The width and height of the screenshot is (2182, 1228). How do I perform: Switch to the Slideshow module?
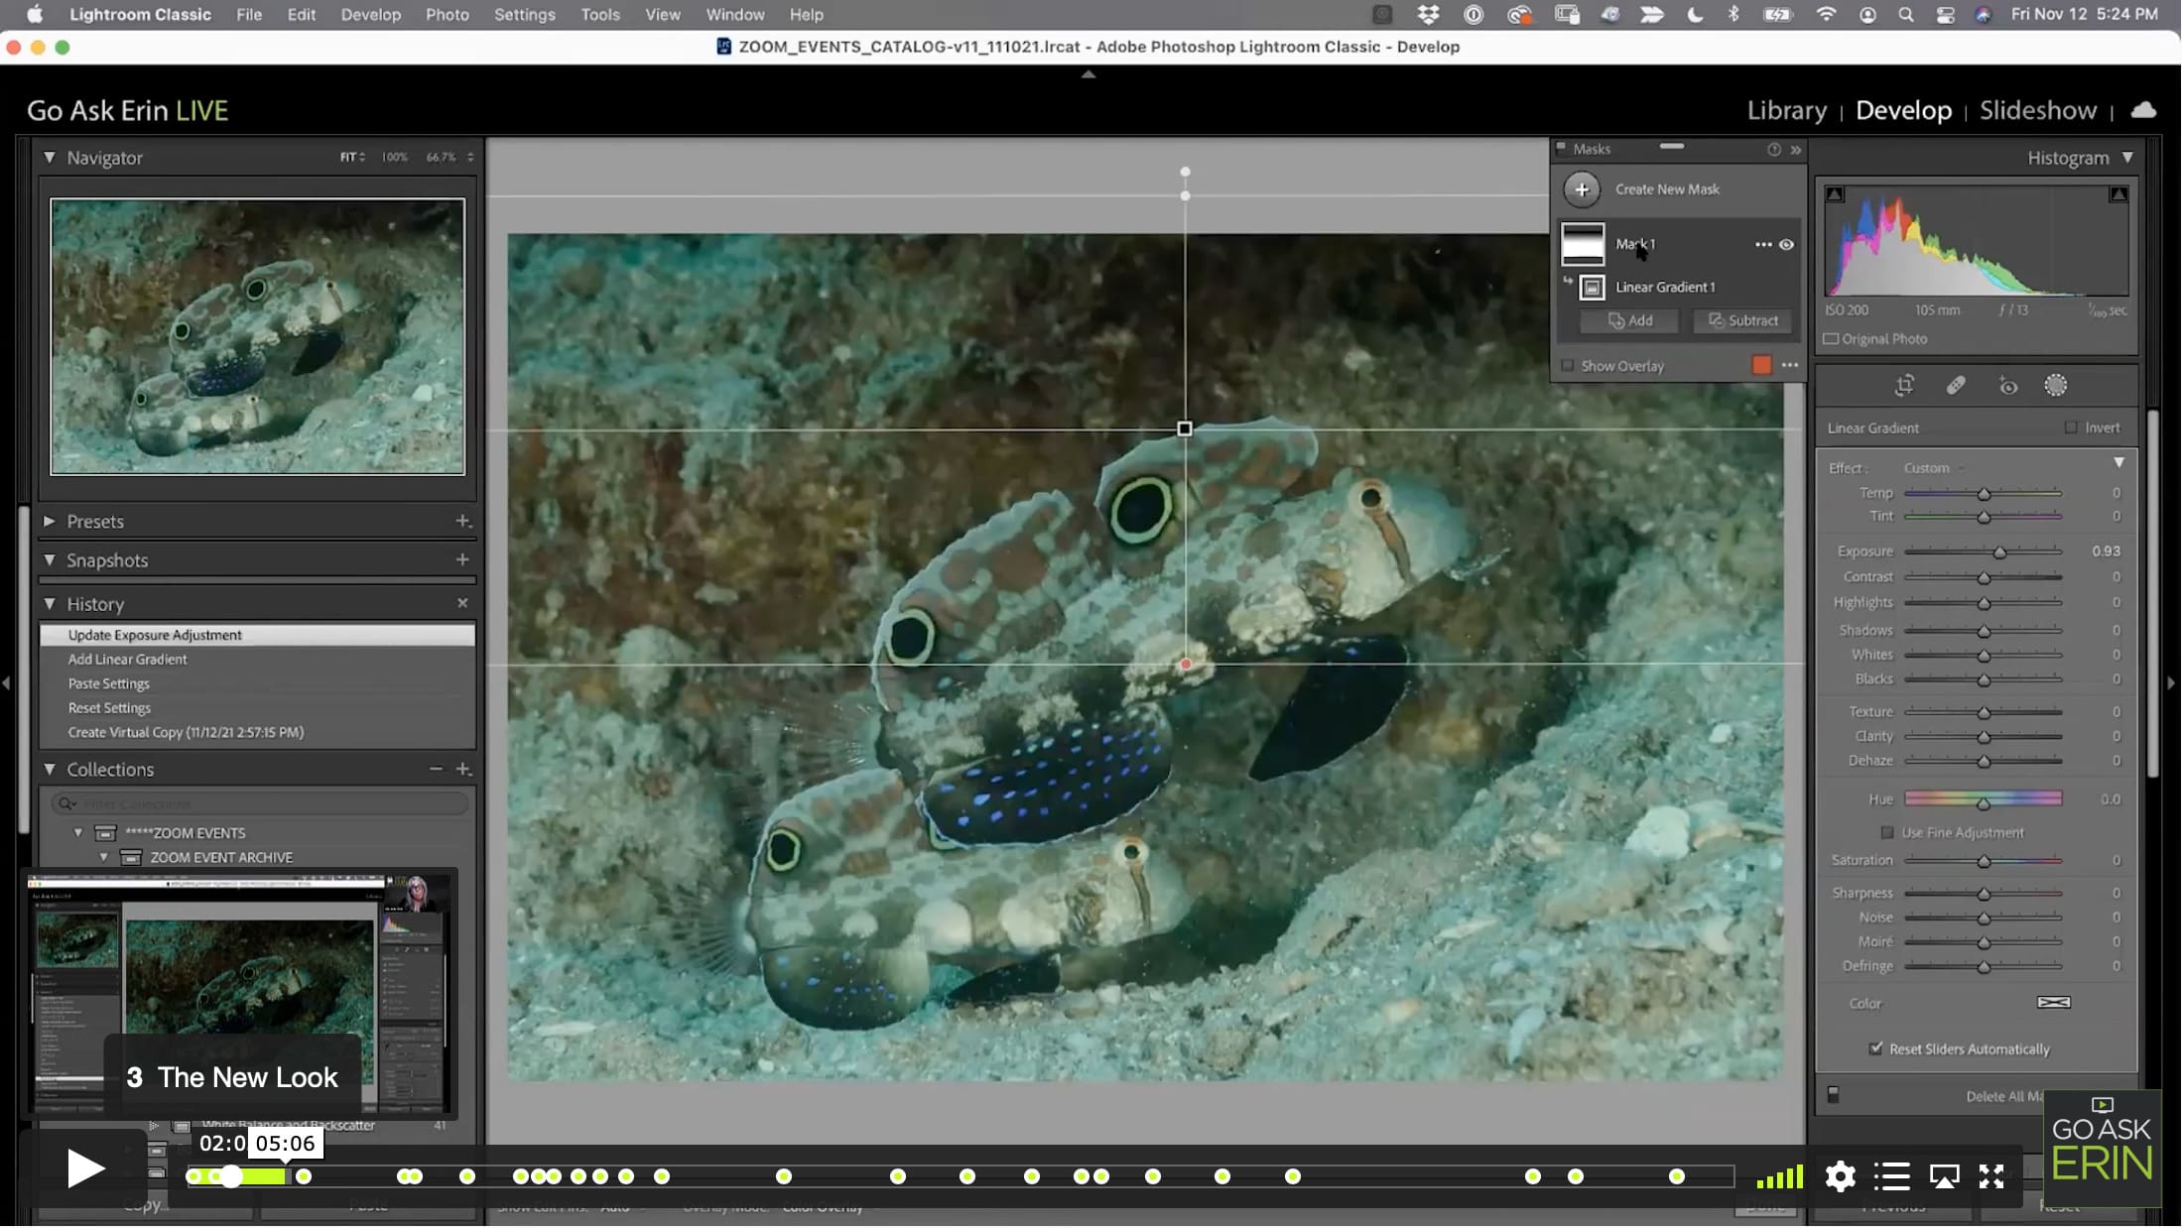click(2038, 110)
